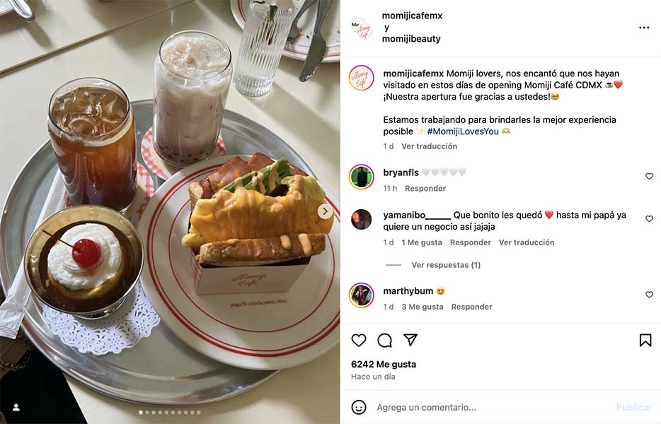661x424 pixels.
Task: Like bryanfls's comment
Action: 649,176
